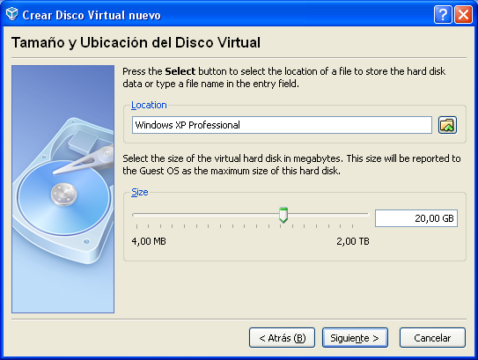This screenshot has width=478, height=360.
Task: Click the Tamaño y Ubicación heading
Action: (x=136, y=42)
